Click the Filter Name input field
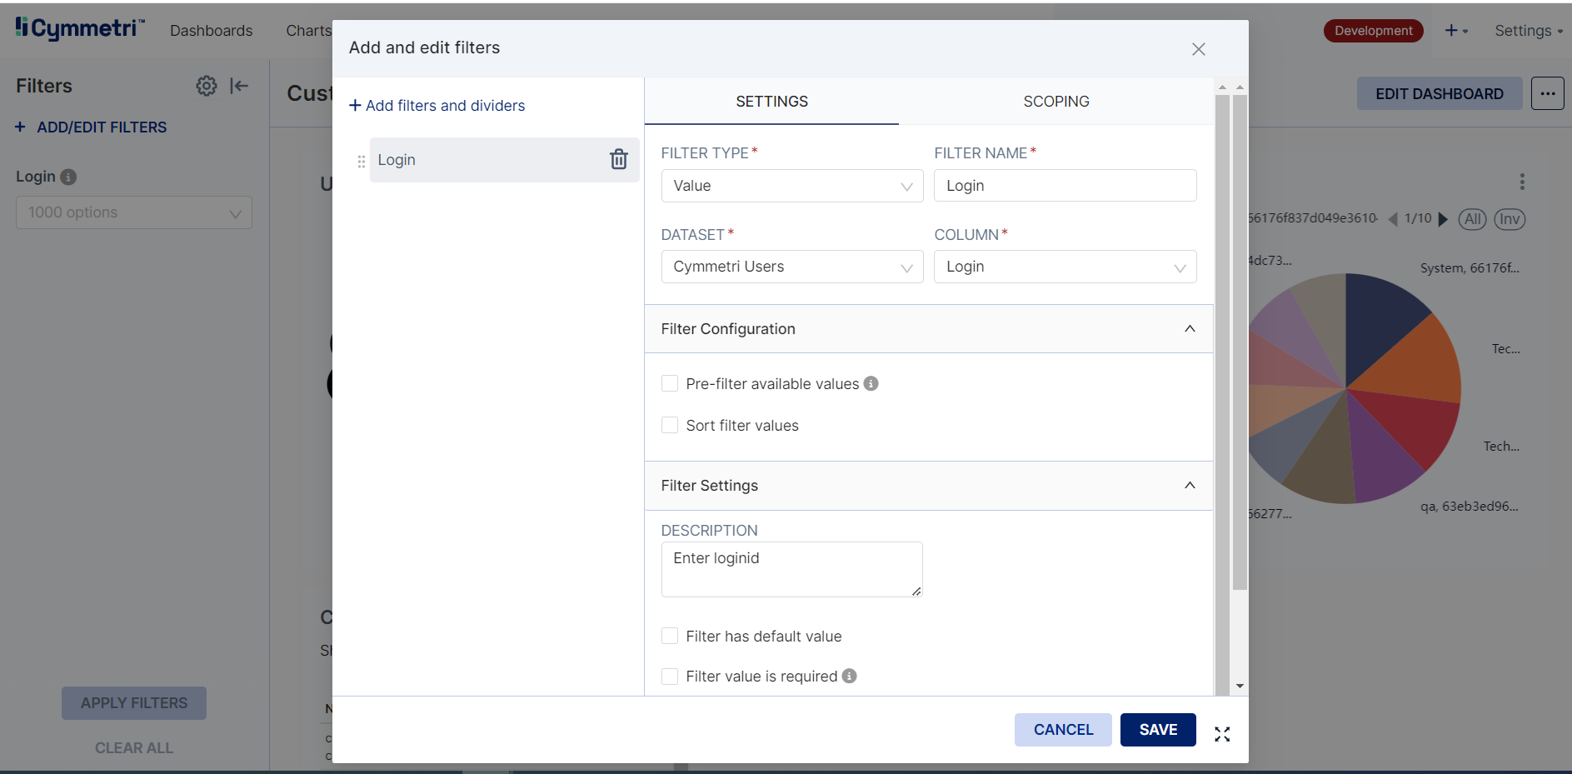This screenshot has width=1572, height=774. pyautogui.click(x=1064, y=186)
